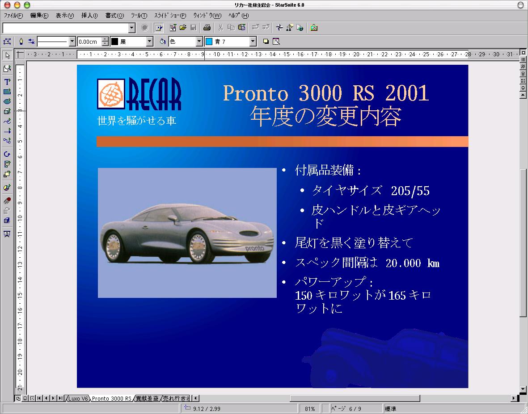The width and height of the screenshot is (528, 414).
Task: Open the Navigator star icon
Action: coord(279,28)
